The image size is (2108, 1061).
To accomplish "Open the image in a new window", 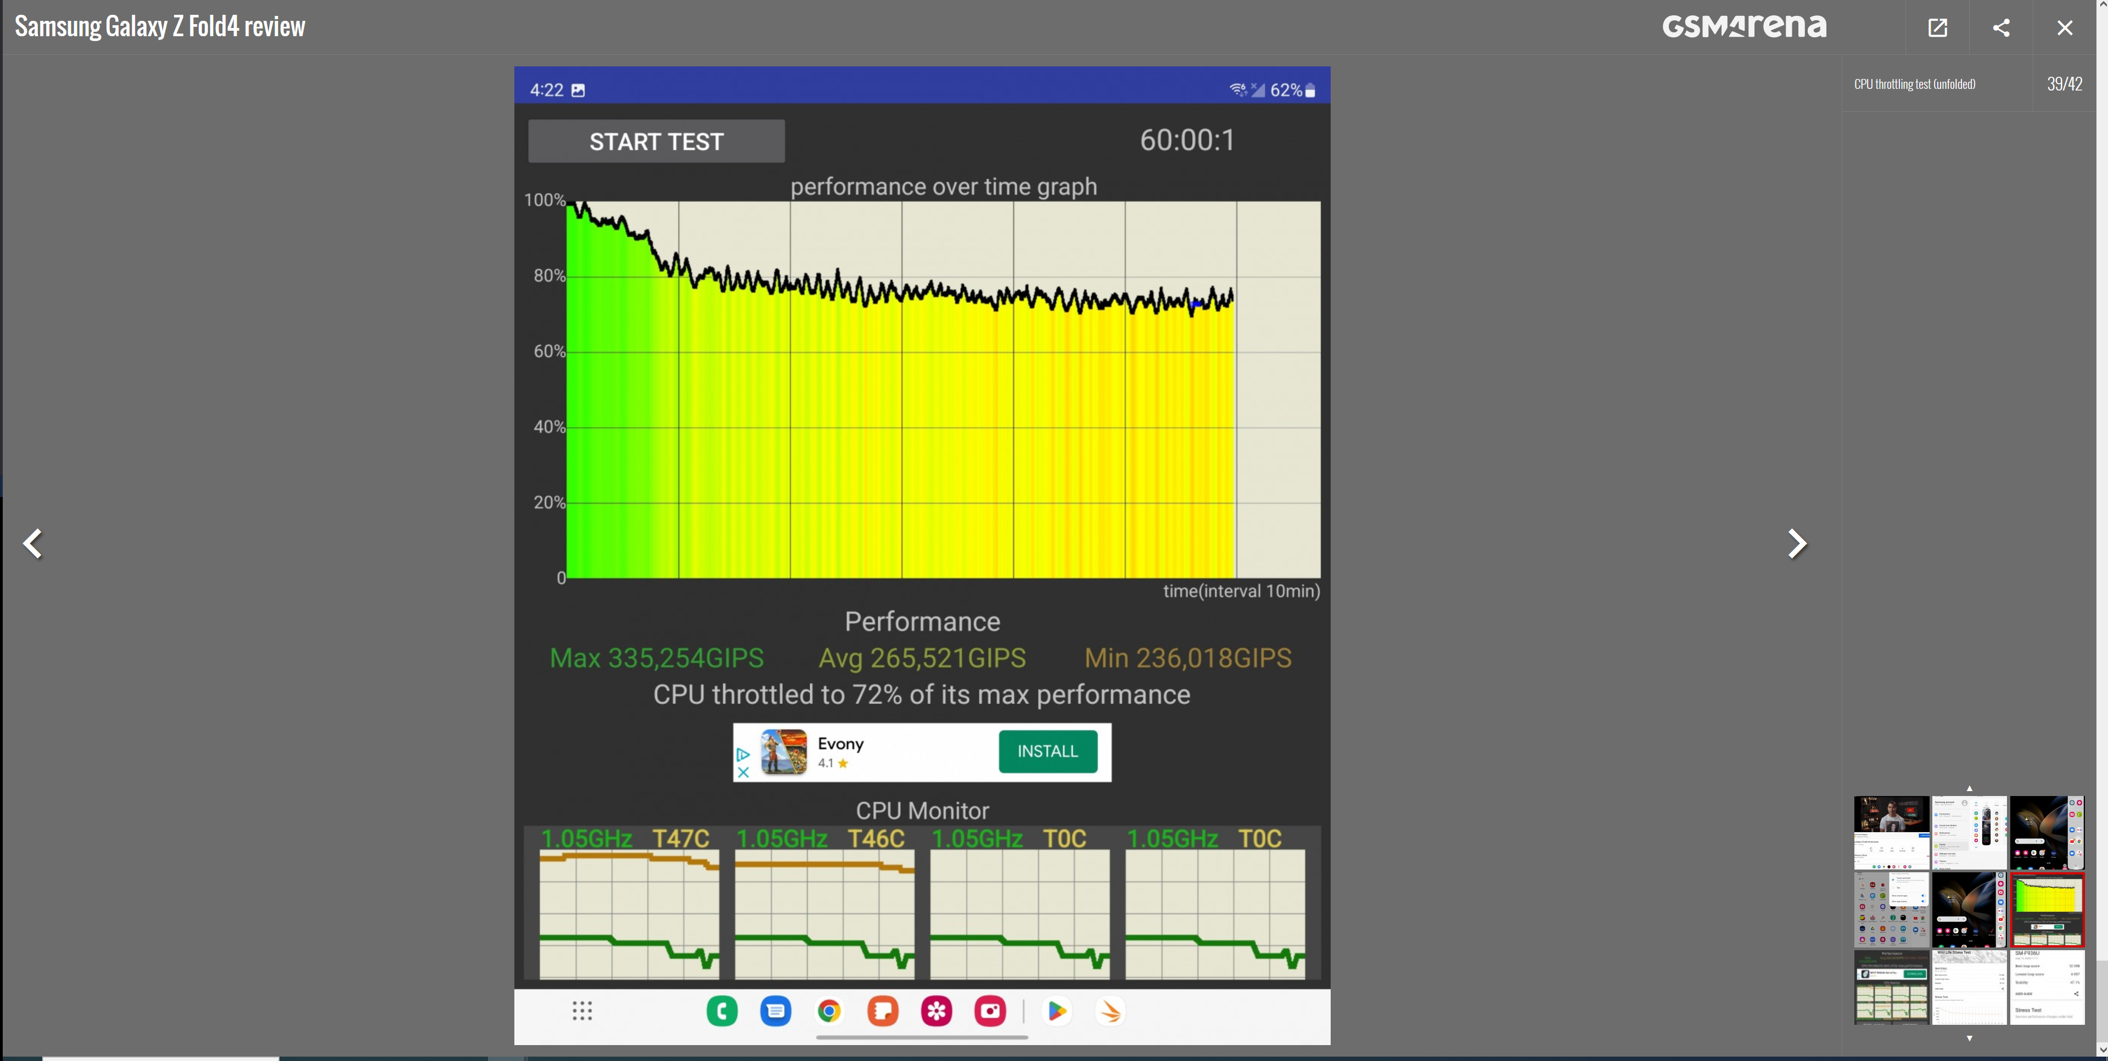I will (1938, 28).
